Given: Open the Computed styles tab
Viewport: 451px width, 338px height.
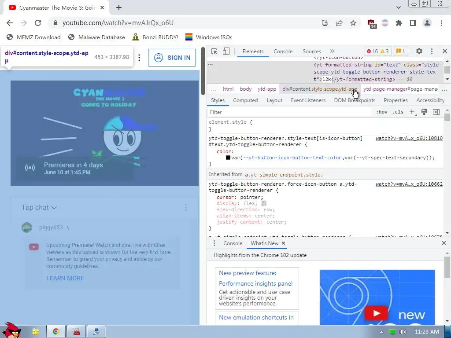Looking at the screenshot, I should pos(245,100).
